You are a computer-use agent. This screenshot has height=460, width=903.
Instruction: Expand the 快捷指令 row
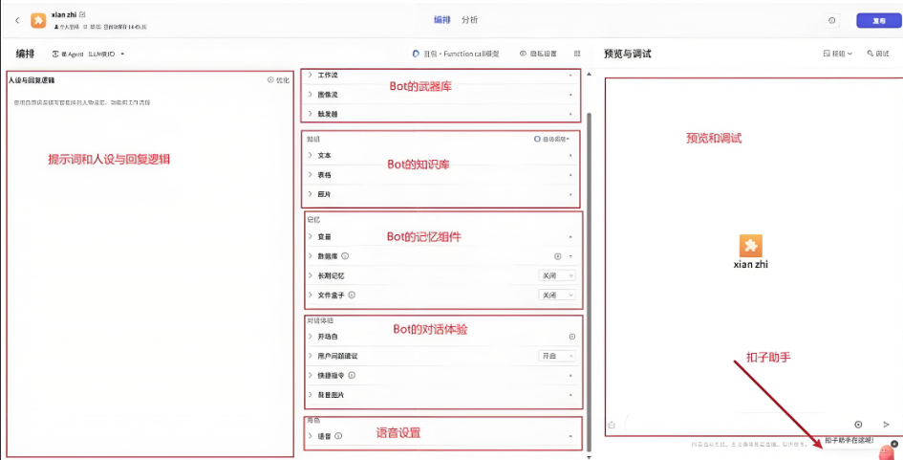click(310, 375)
